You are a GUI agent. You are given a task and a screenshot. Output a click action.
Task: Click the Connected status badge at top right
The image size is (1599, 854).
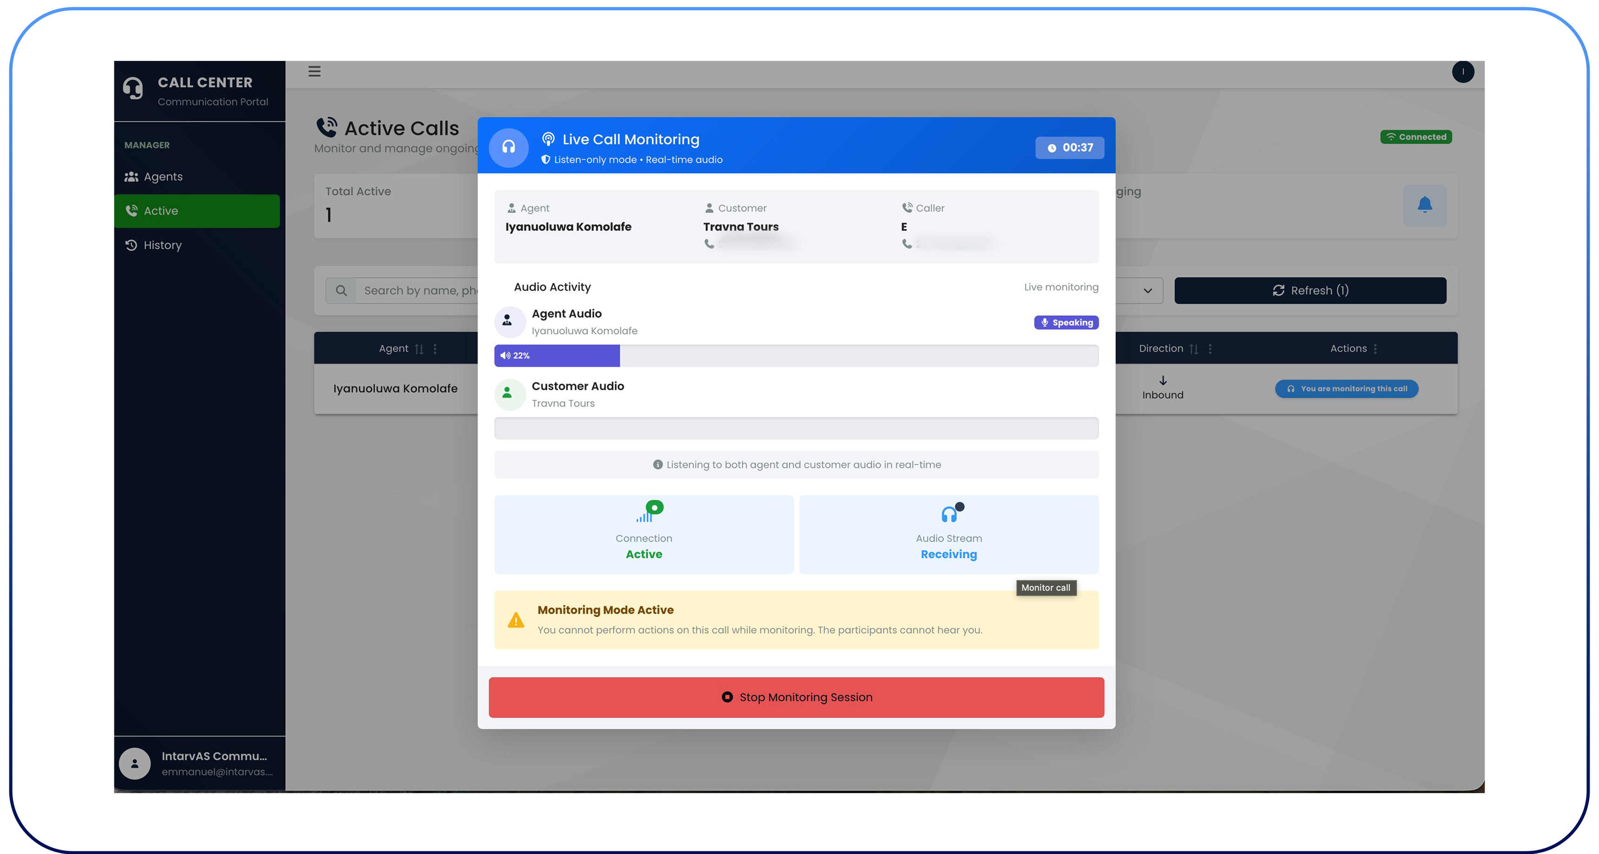pyautogui.click(x=1416, y=137)
